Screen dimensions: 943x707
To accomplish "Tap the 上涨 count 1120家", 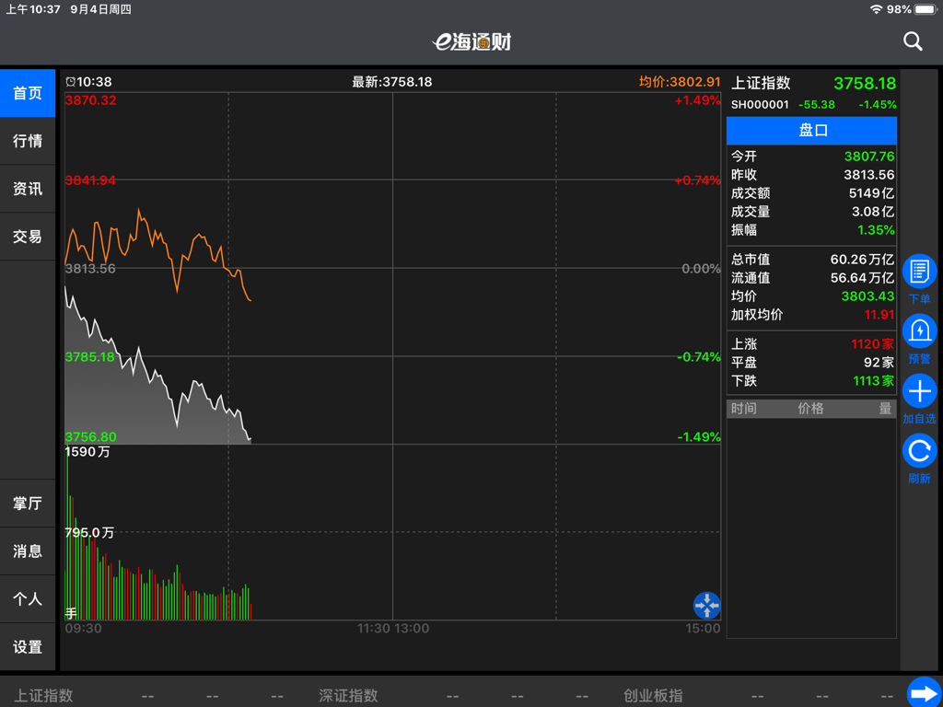I will [873, 344].
